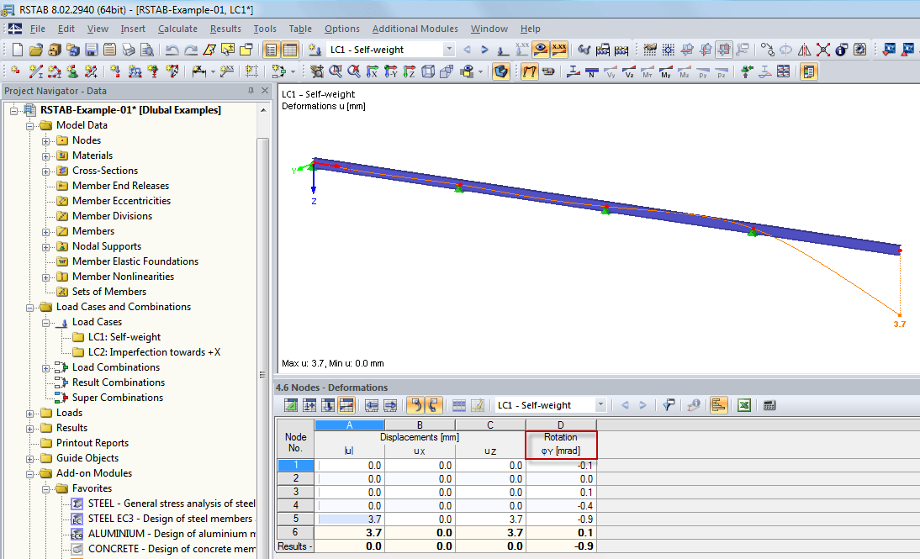Redo the last action
Image resolution: width=920 pixels, height=559 pixels.
[x=191, y=50]
